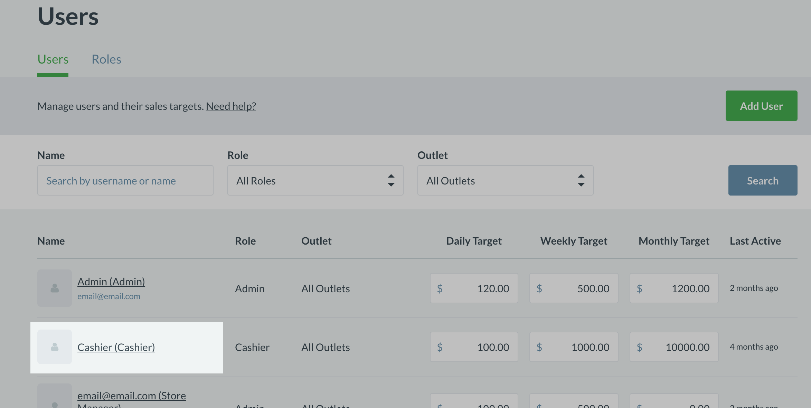Image resolution: width=811 pixels, height=408 pixels.
Task: Switch to the Roles tab
Action: point(106,59)
